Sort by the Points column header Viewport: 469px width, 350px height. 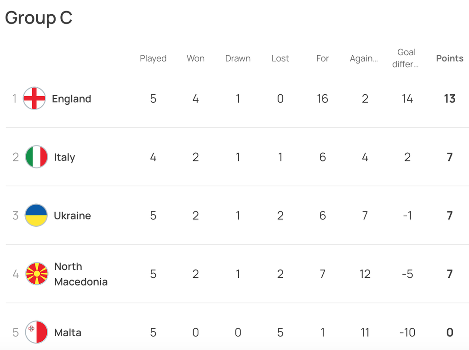point(450,58)
